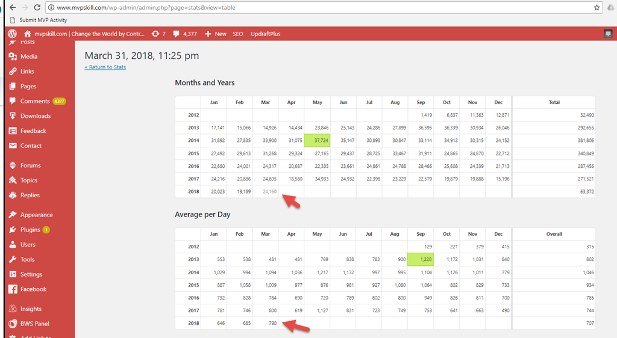Click highlighted cell 1,220 for Sep 2013

(421, 259)
